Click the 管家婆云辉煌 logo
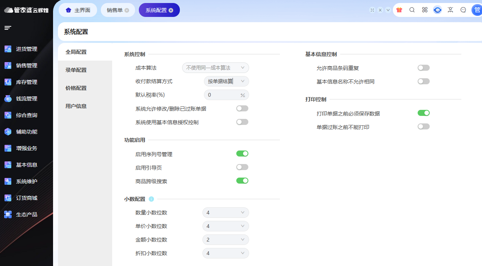 (x=26, y=10)
